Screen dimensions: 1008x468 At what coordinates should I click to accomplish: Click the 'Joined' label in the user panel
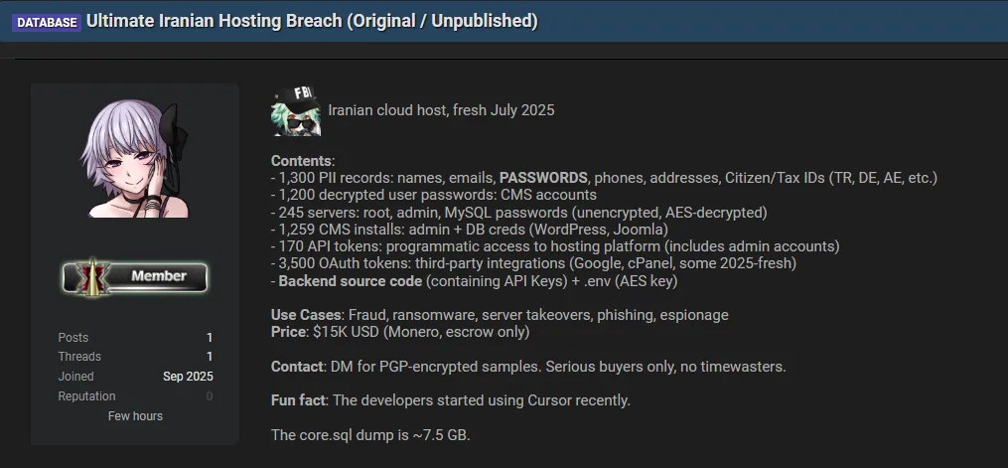tap(76, 377)
